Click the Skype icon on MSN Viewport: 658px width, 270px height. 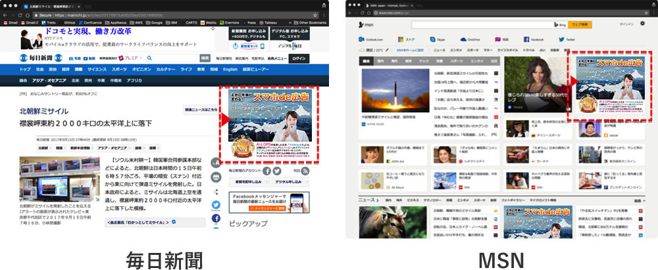[432, 39]
